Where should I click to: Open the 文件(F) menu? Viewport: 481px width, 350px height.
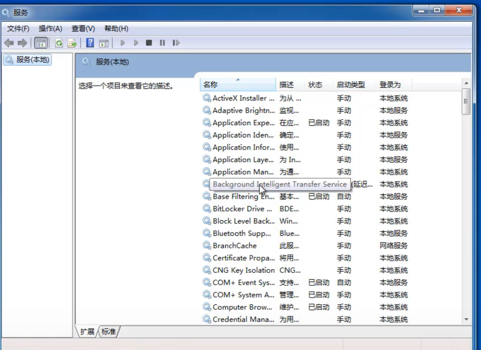click(x=17, y=28)
